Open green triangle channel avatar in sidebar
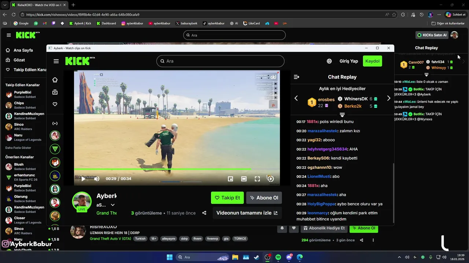 click(55, 149)
